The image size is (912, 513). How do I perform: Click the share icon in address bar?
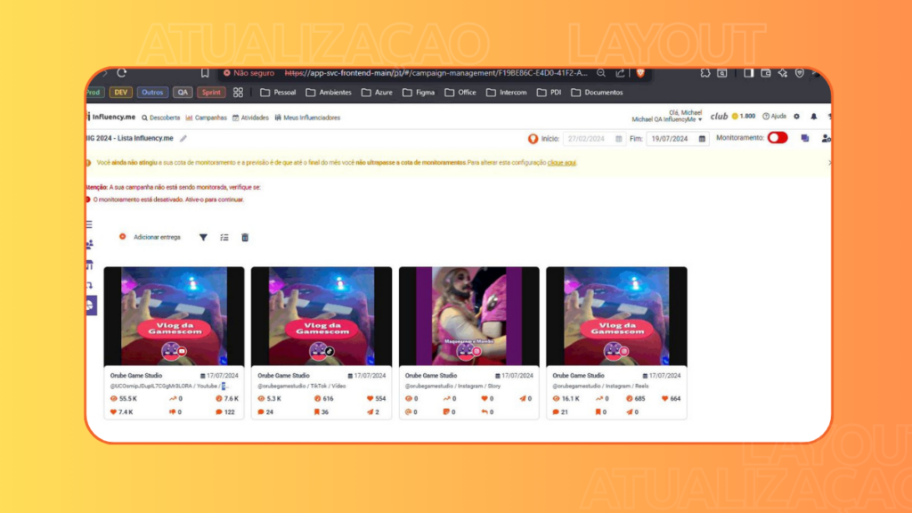pos(620,73)
